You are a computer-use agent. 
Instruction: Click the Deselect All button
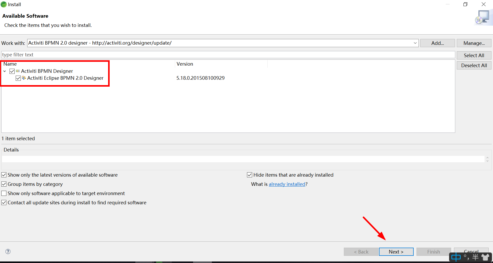tap(474, 65)
